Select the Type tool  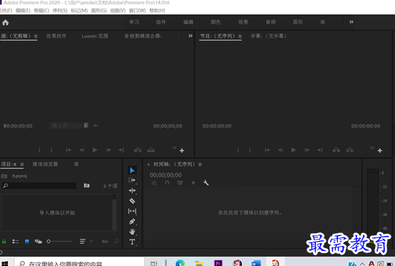point(132,242)
